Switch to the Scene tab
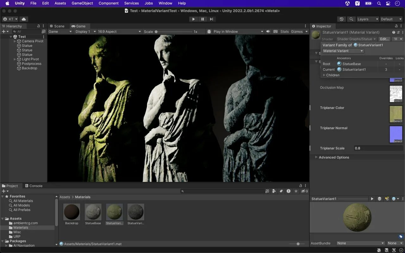This screenshot has height=253, width=405. click(x=57, y=26)
